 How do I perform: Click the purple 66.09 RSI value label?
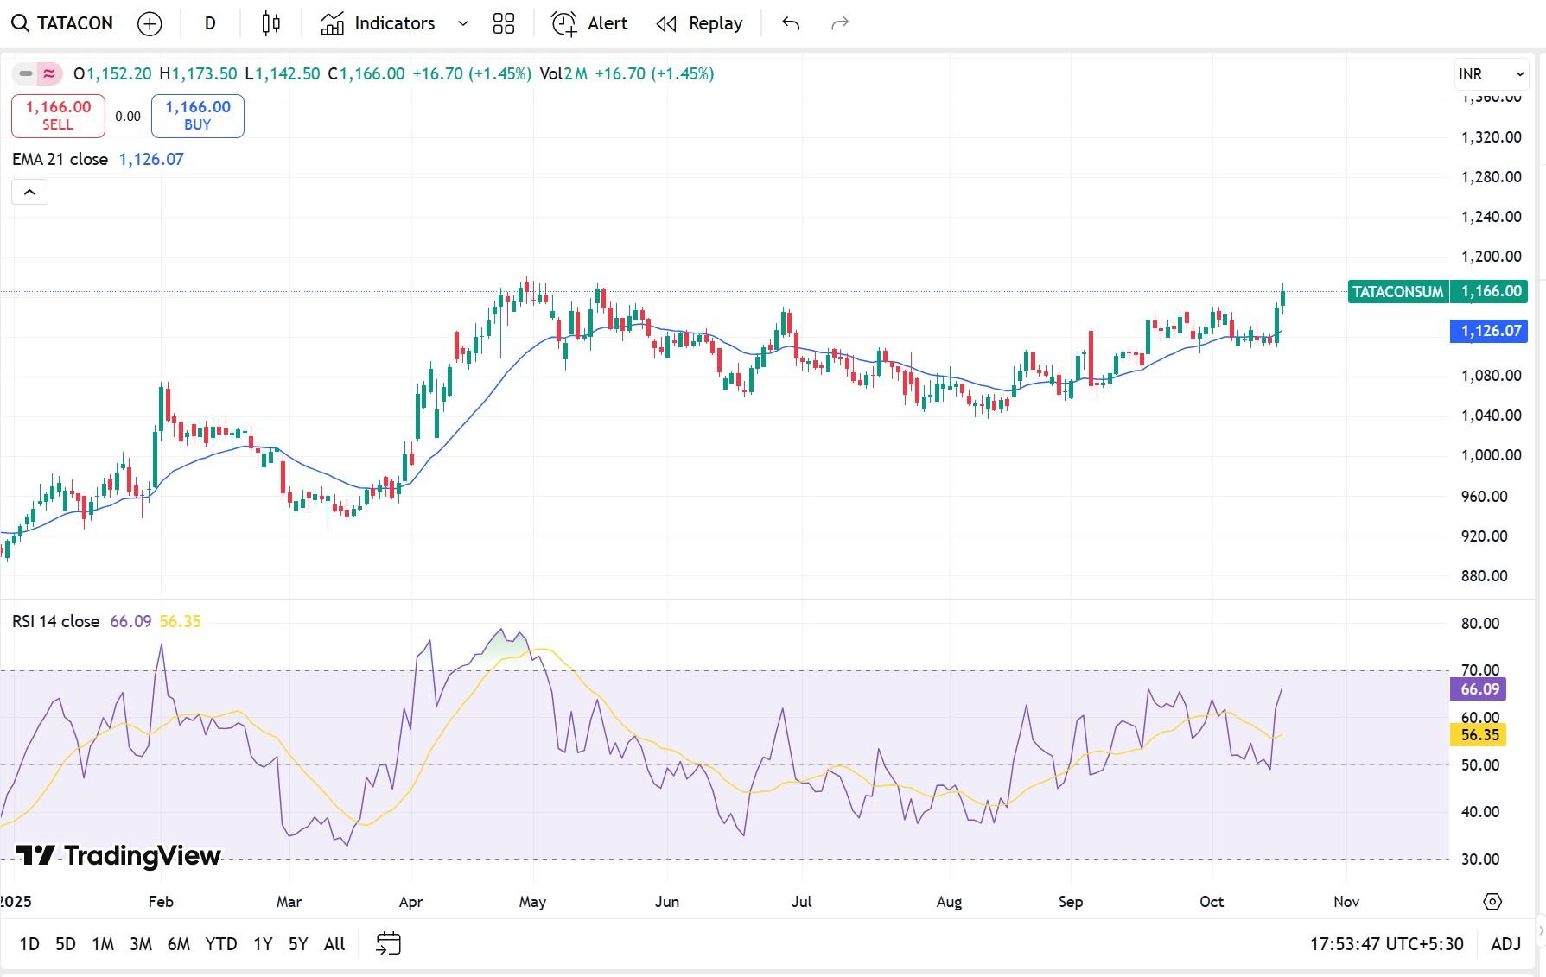1479,689
